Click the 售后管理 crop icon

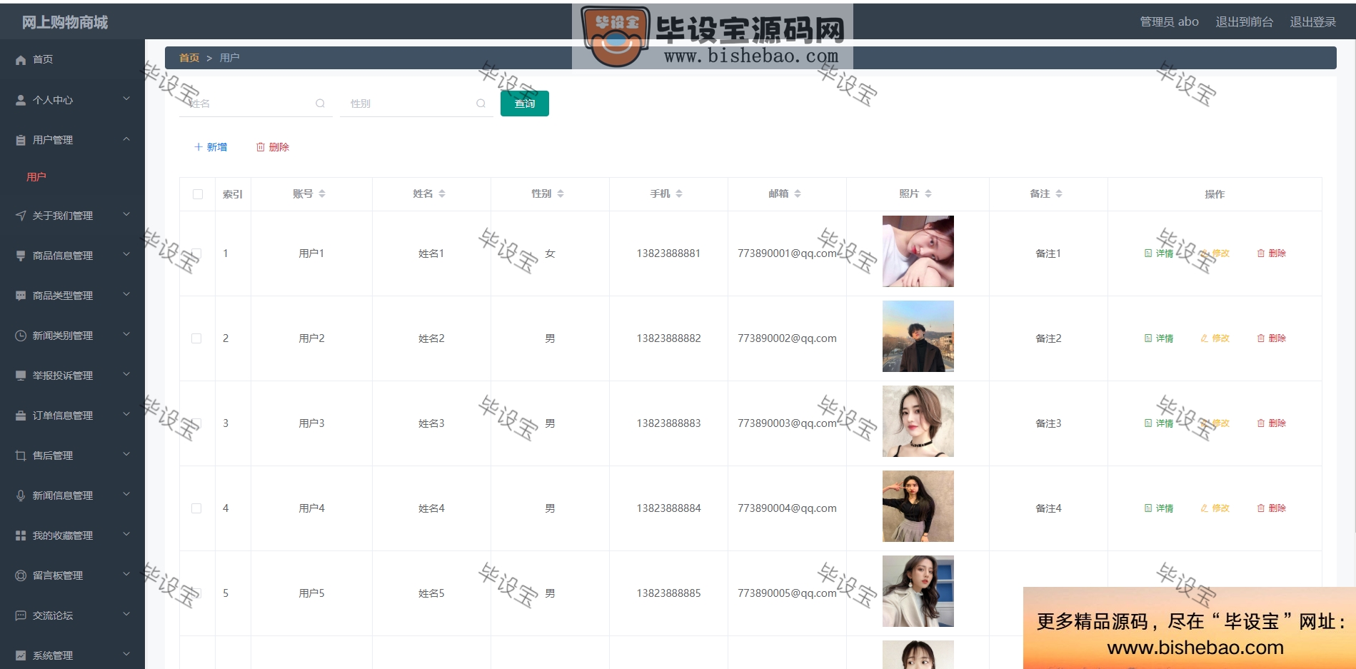21,456
